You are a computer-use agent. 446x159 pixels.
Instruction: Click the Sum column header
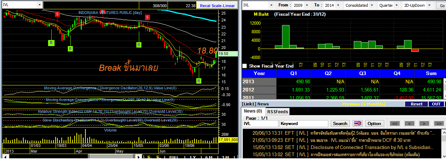pyautogui.click(x=430, y=73)
